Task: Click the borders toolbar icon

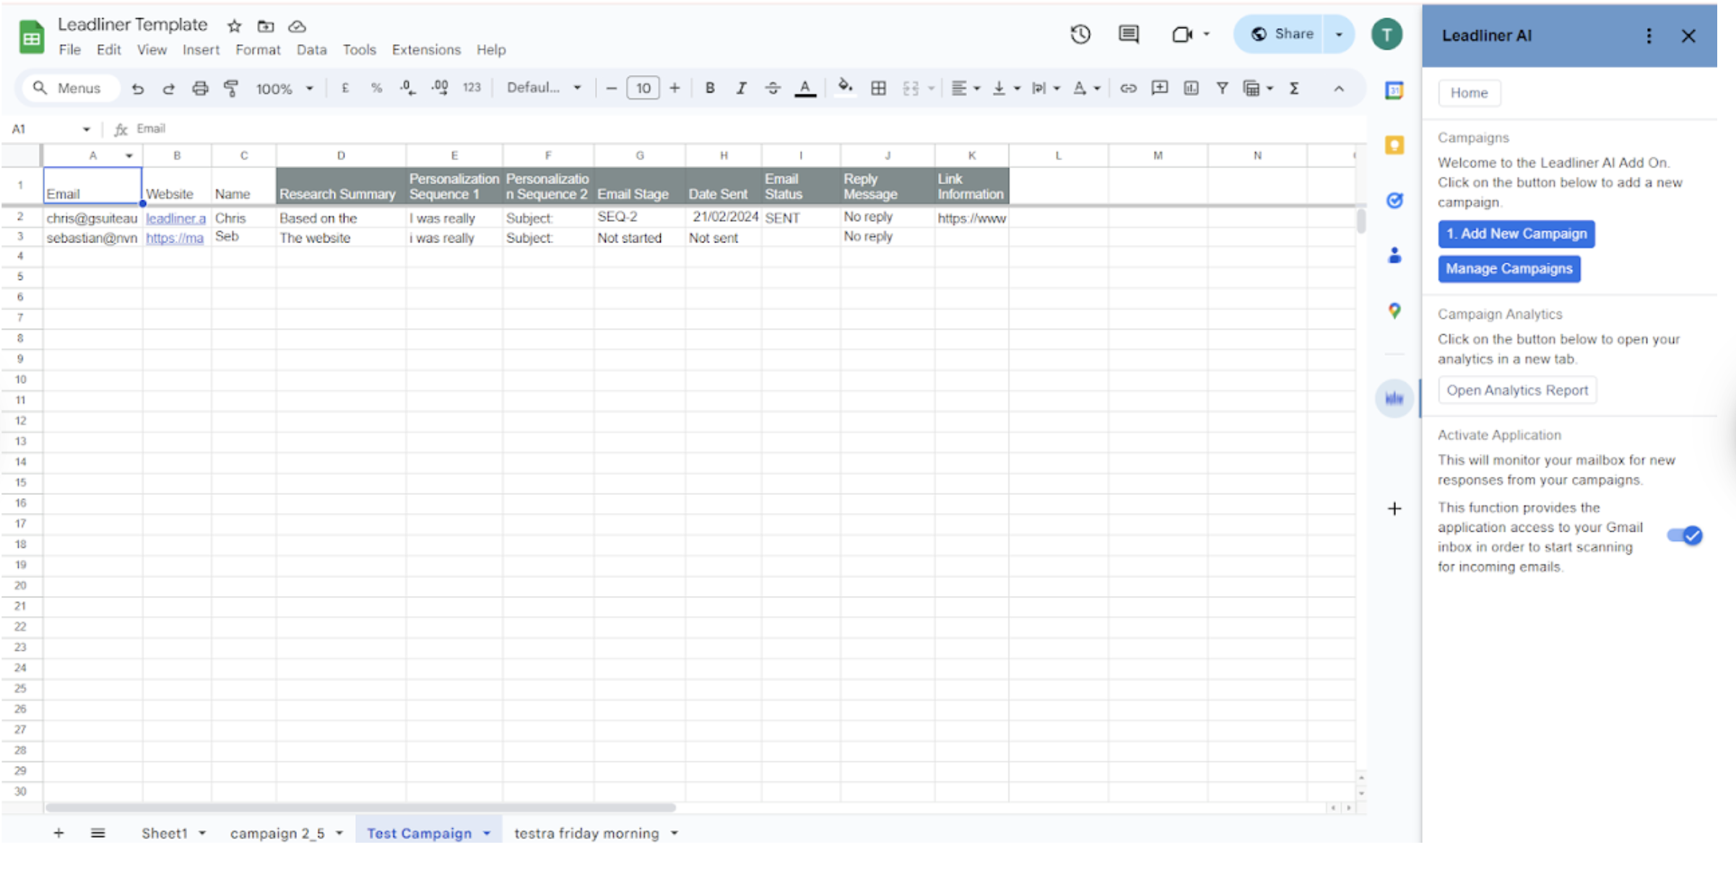Action: [878, 88]
